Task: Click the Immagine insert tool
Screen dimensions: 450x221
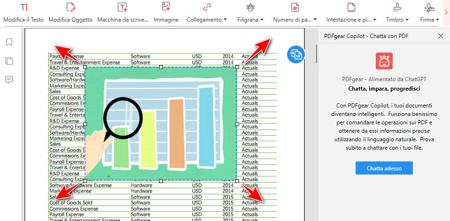Action: 166,13
